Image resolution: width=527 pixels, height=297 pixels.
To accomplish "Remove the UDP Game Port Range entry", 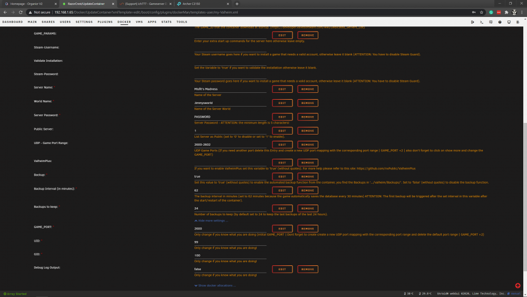I will coord(308,145).
